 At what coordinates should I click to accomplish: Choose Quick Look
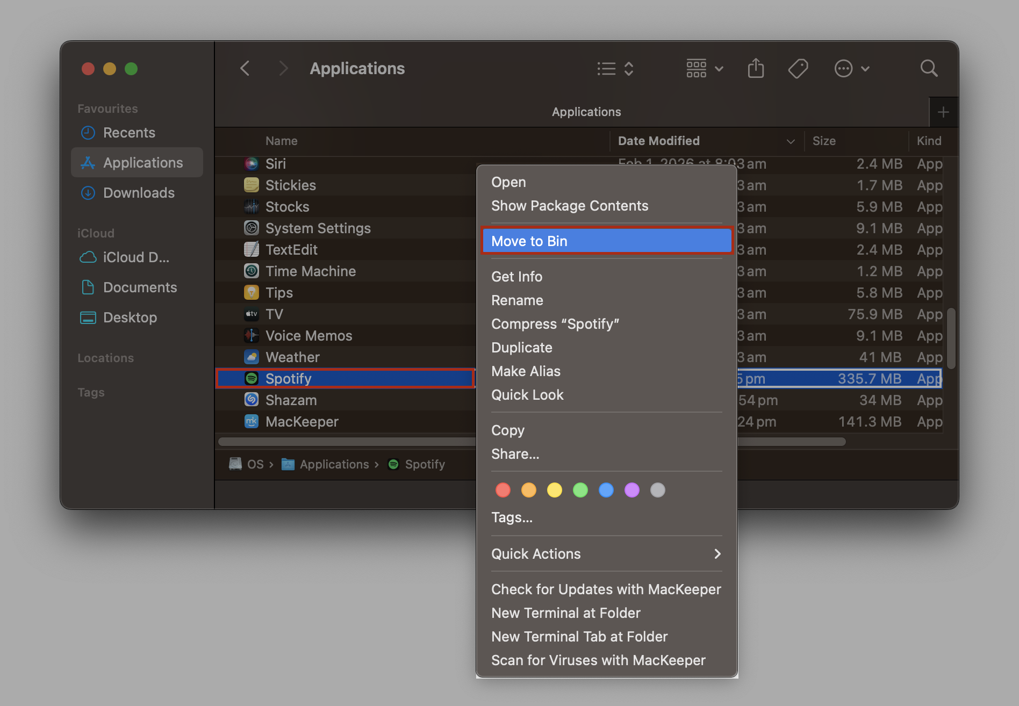coord(607,395)
